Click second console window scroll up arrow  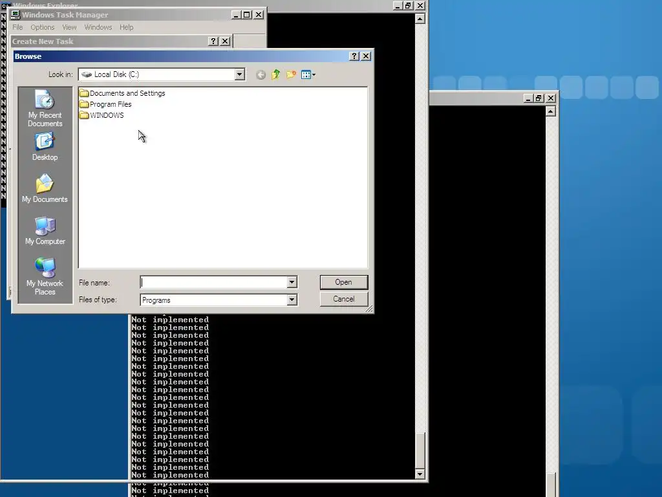point(551,111)
